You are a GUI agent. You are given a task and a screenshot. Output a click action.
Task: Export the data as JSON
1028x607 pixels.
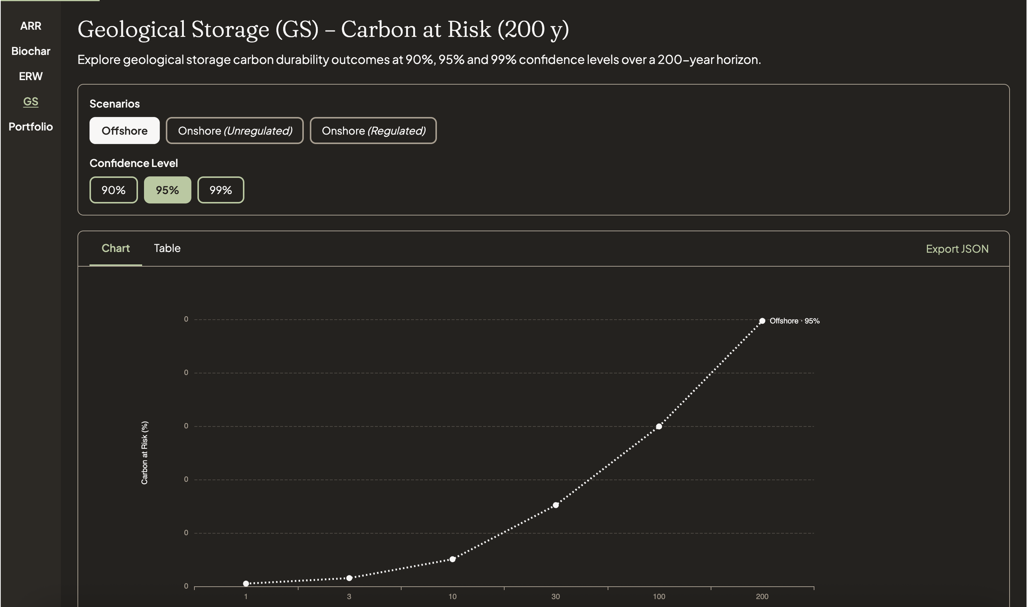tap(957, 249)
